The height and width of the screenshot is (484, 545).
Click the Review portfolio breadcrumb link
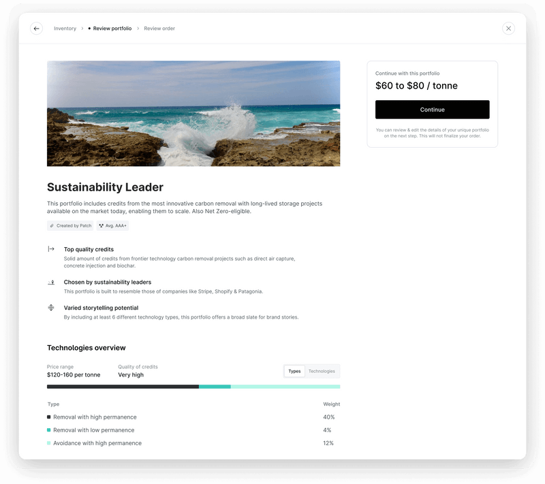(x=112, y=29)
